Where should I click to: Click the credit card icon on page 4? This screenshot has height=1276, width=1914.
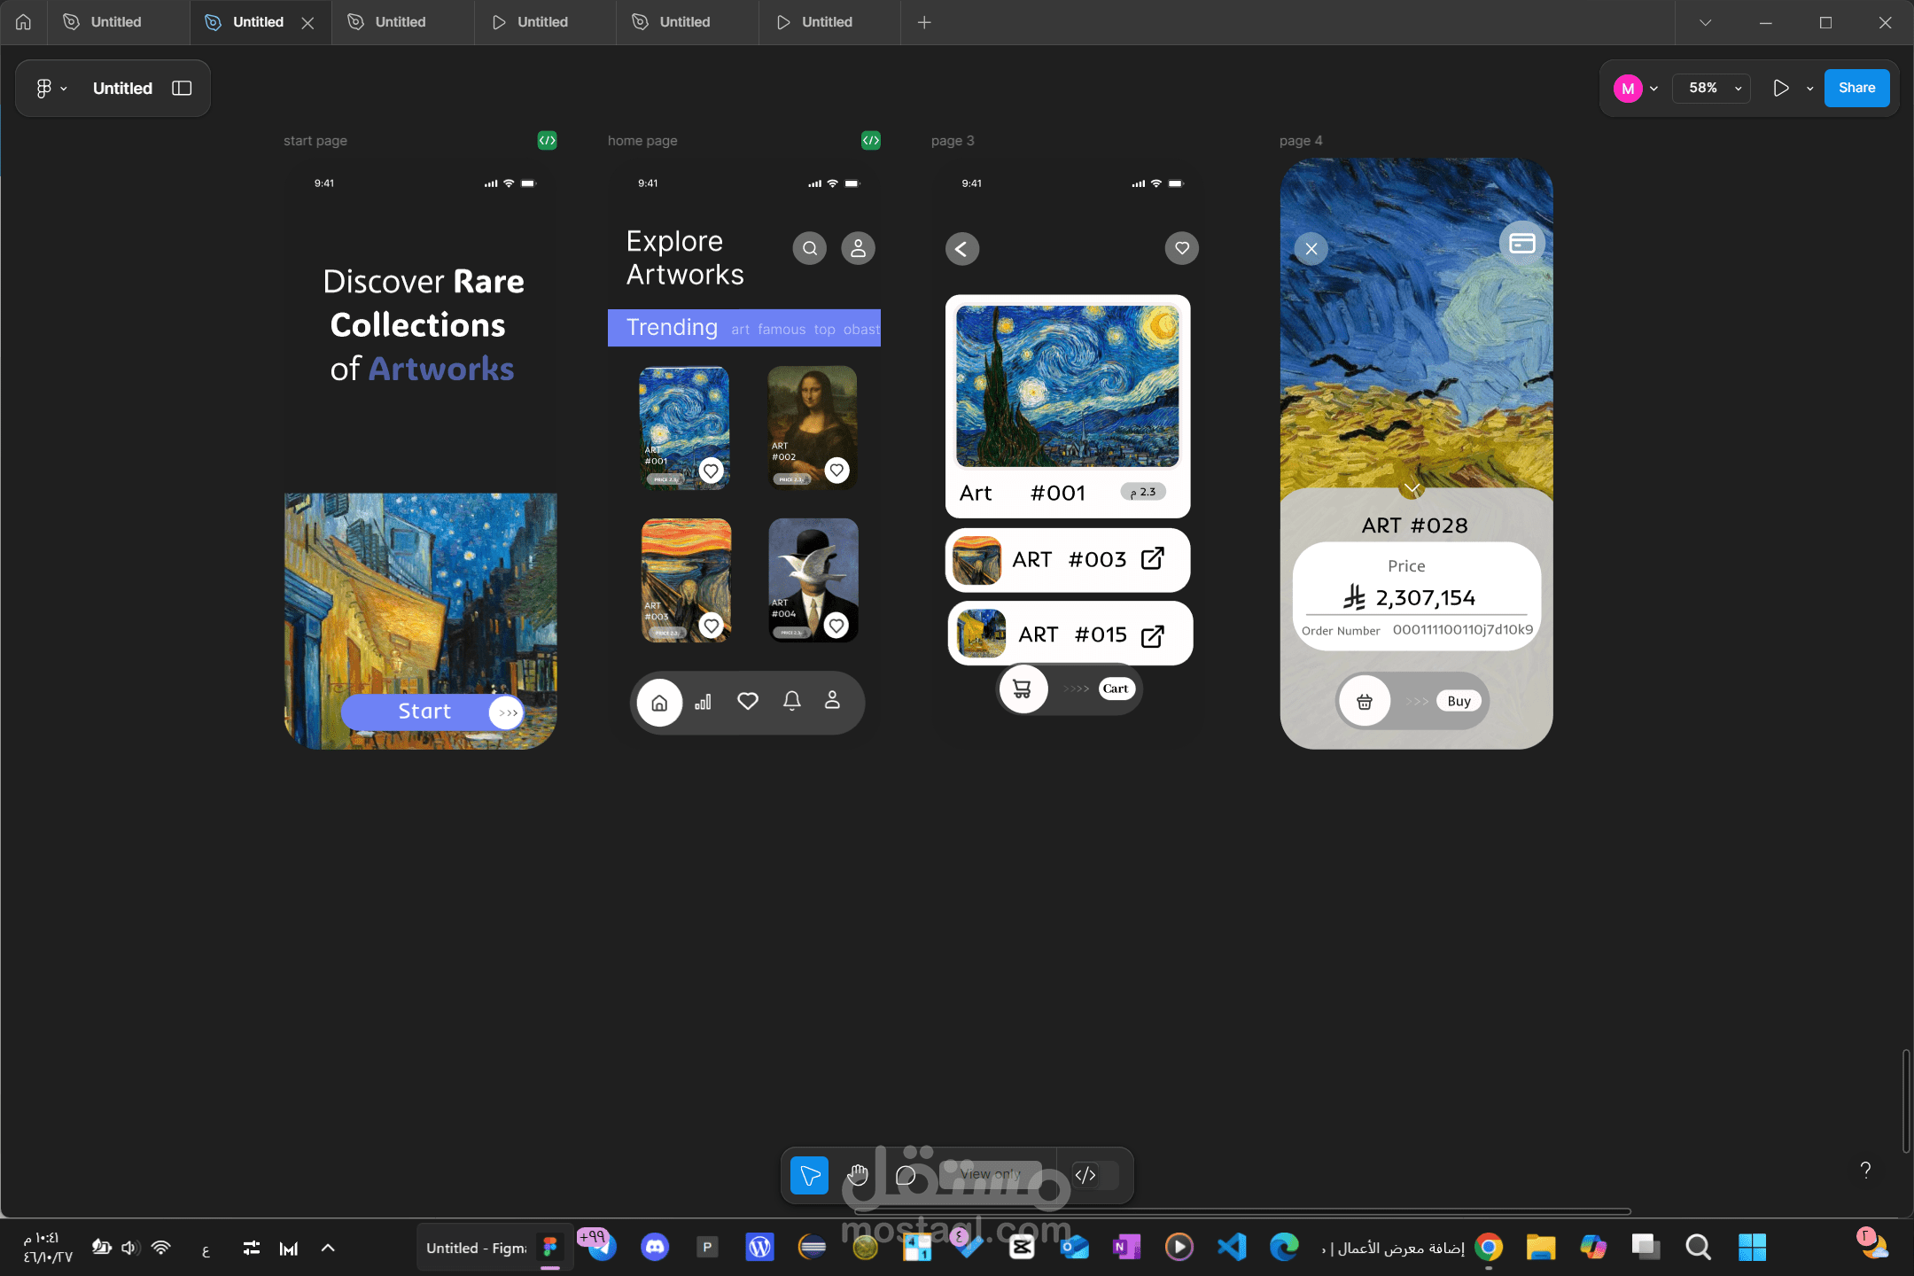(1522, 243)
